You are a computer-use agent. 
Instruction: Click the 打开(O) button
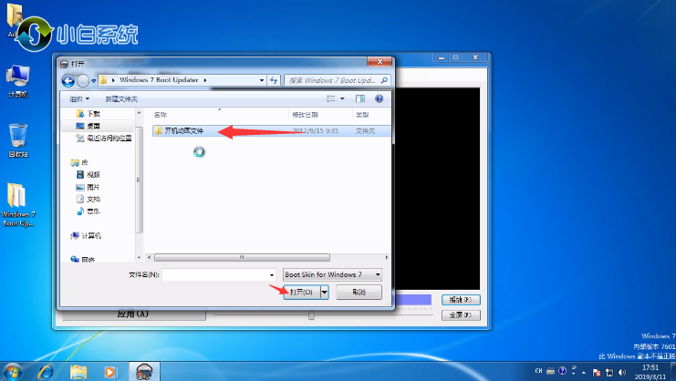click(301, 292)
